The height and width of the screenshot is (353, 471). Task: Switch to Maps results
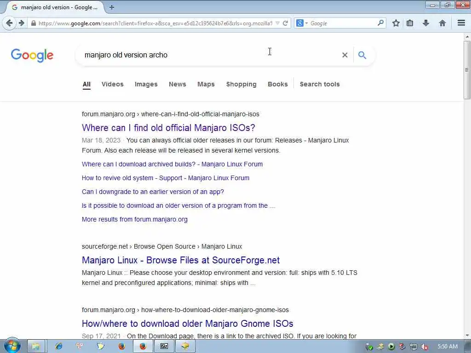(206, 85)
